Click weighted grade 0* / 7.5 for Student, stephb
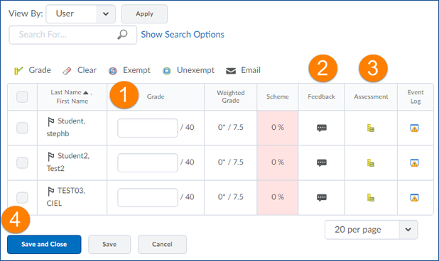Image resolution: width=439 pixels, height=261 pixels. [x=231, y=128]
